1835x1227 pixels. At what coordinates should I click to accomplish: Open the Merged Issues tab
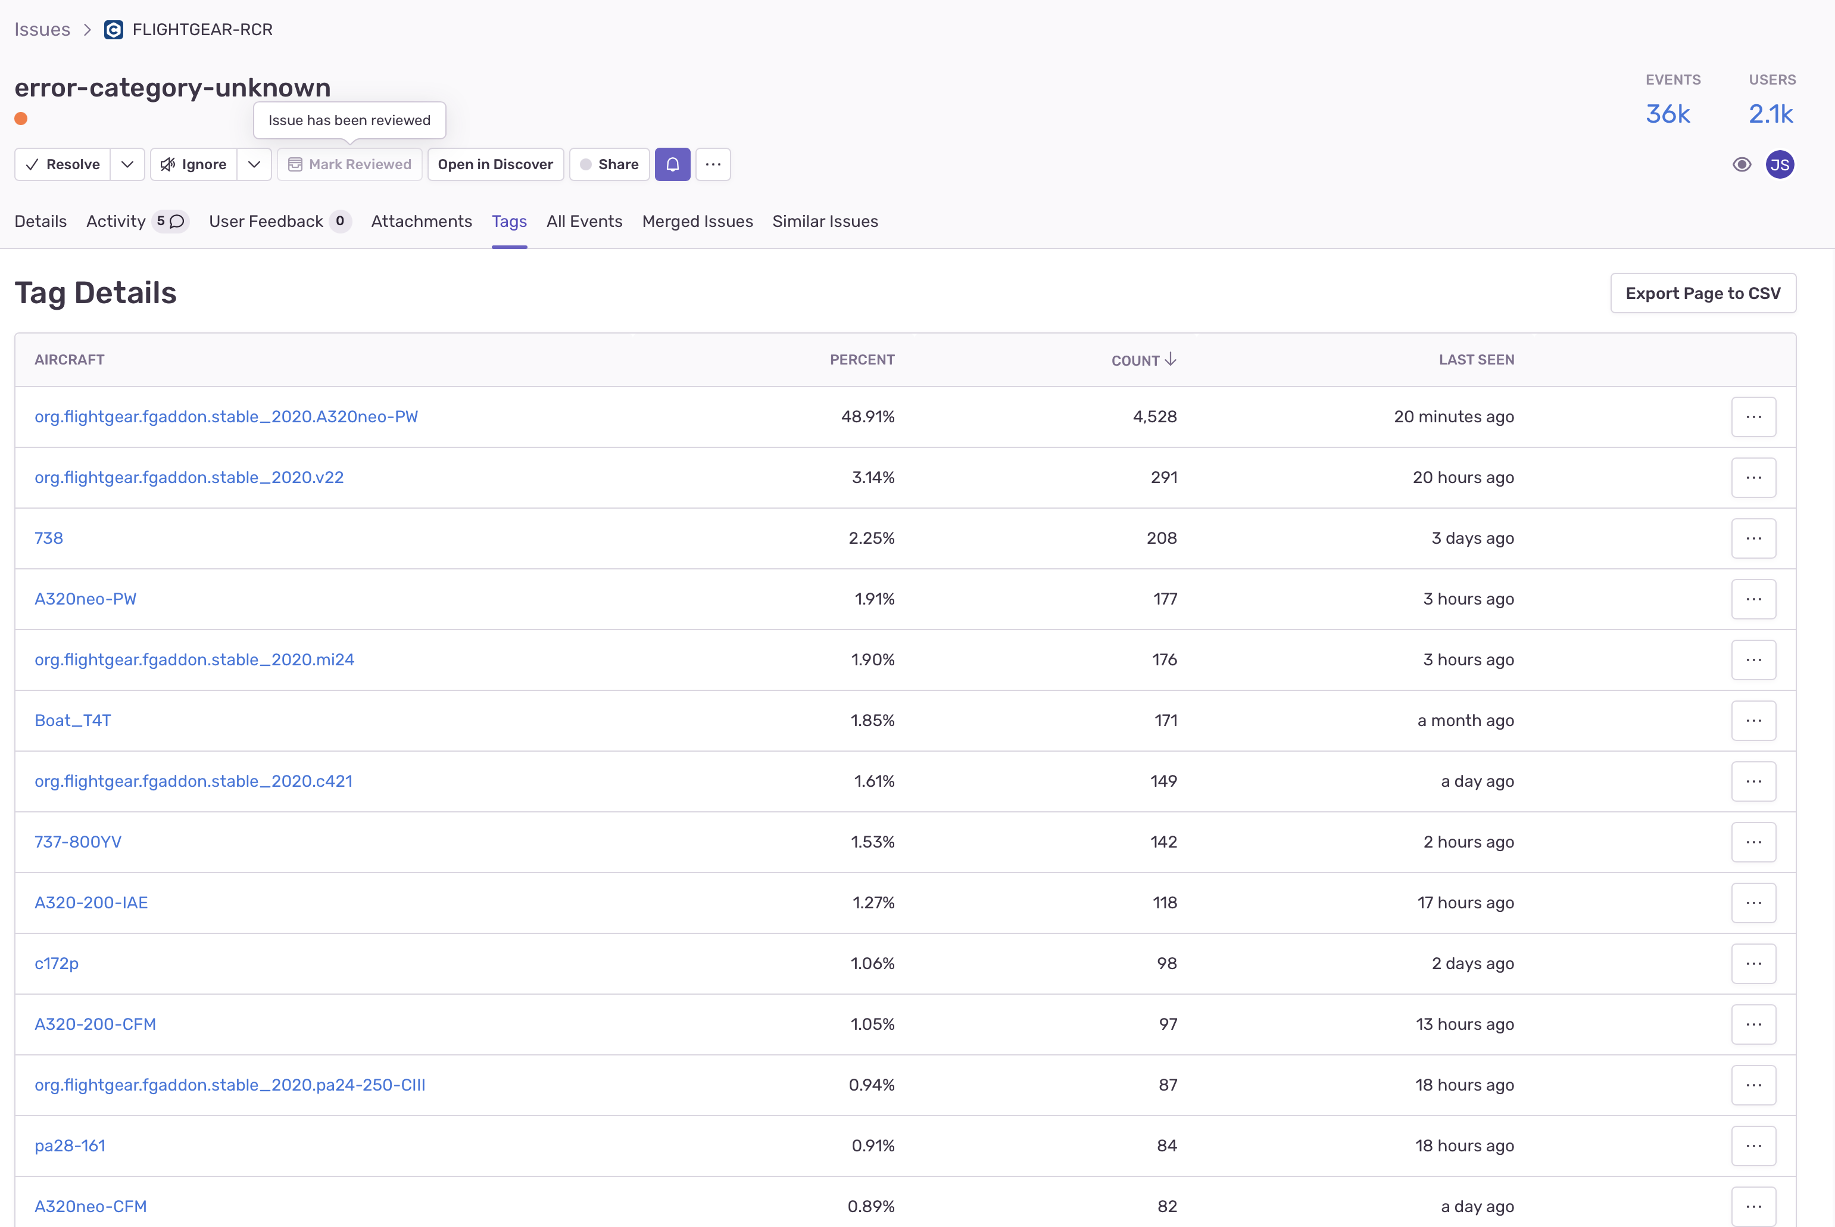click(698, 222)
